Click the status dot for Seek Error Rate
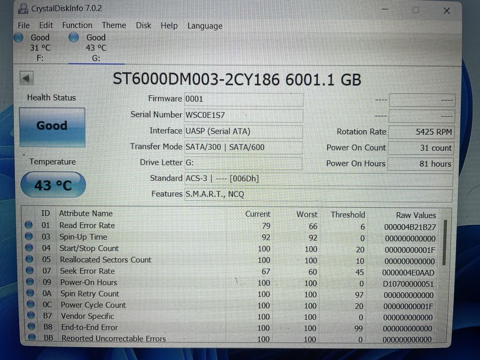The width and height of the screenshot is (480, 360). tap(30, 270)
